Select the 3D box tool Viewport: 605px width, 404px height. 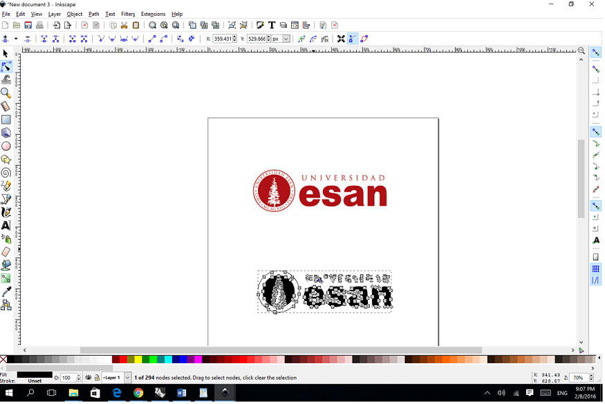coord(6,133)
